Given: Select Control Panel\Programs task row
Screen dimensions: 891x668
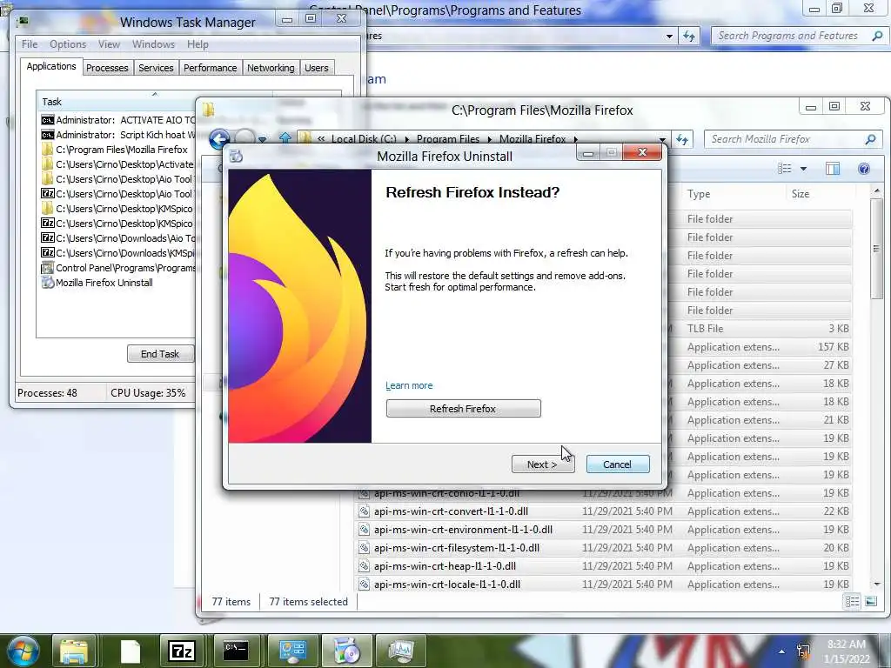Looking at the screenshot, I should (x=117, y=268).
